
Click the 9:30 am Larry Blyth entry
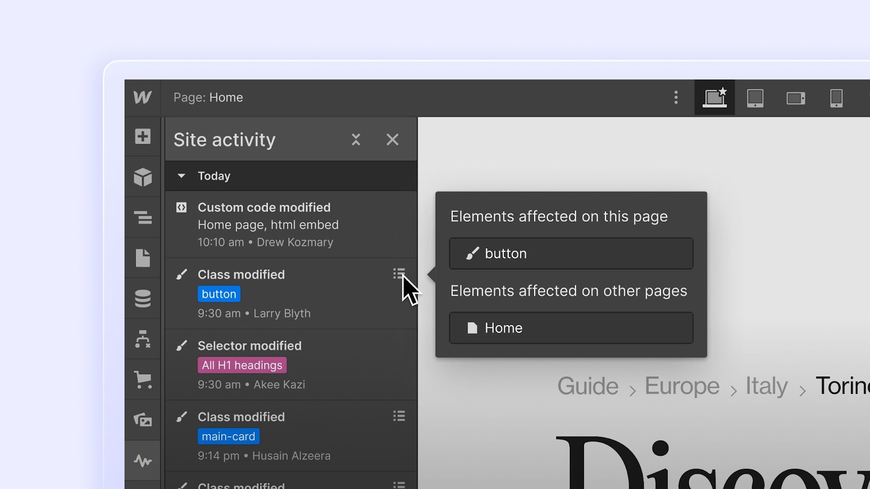tap(291, 293)
